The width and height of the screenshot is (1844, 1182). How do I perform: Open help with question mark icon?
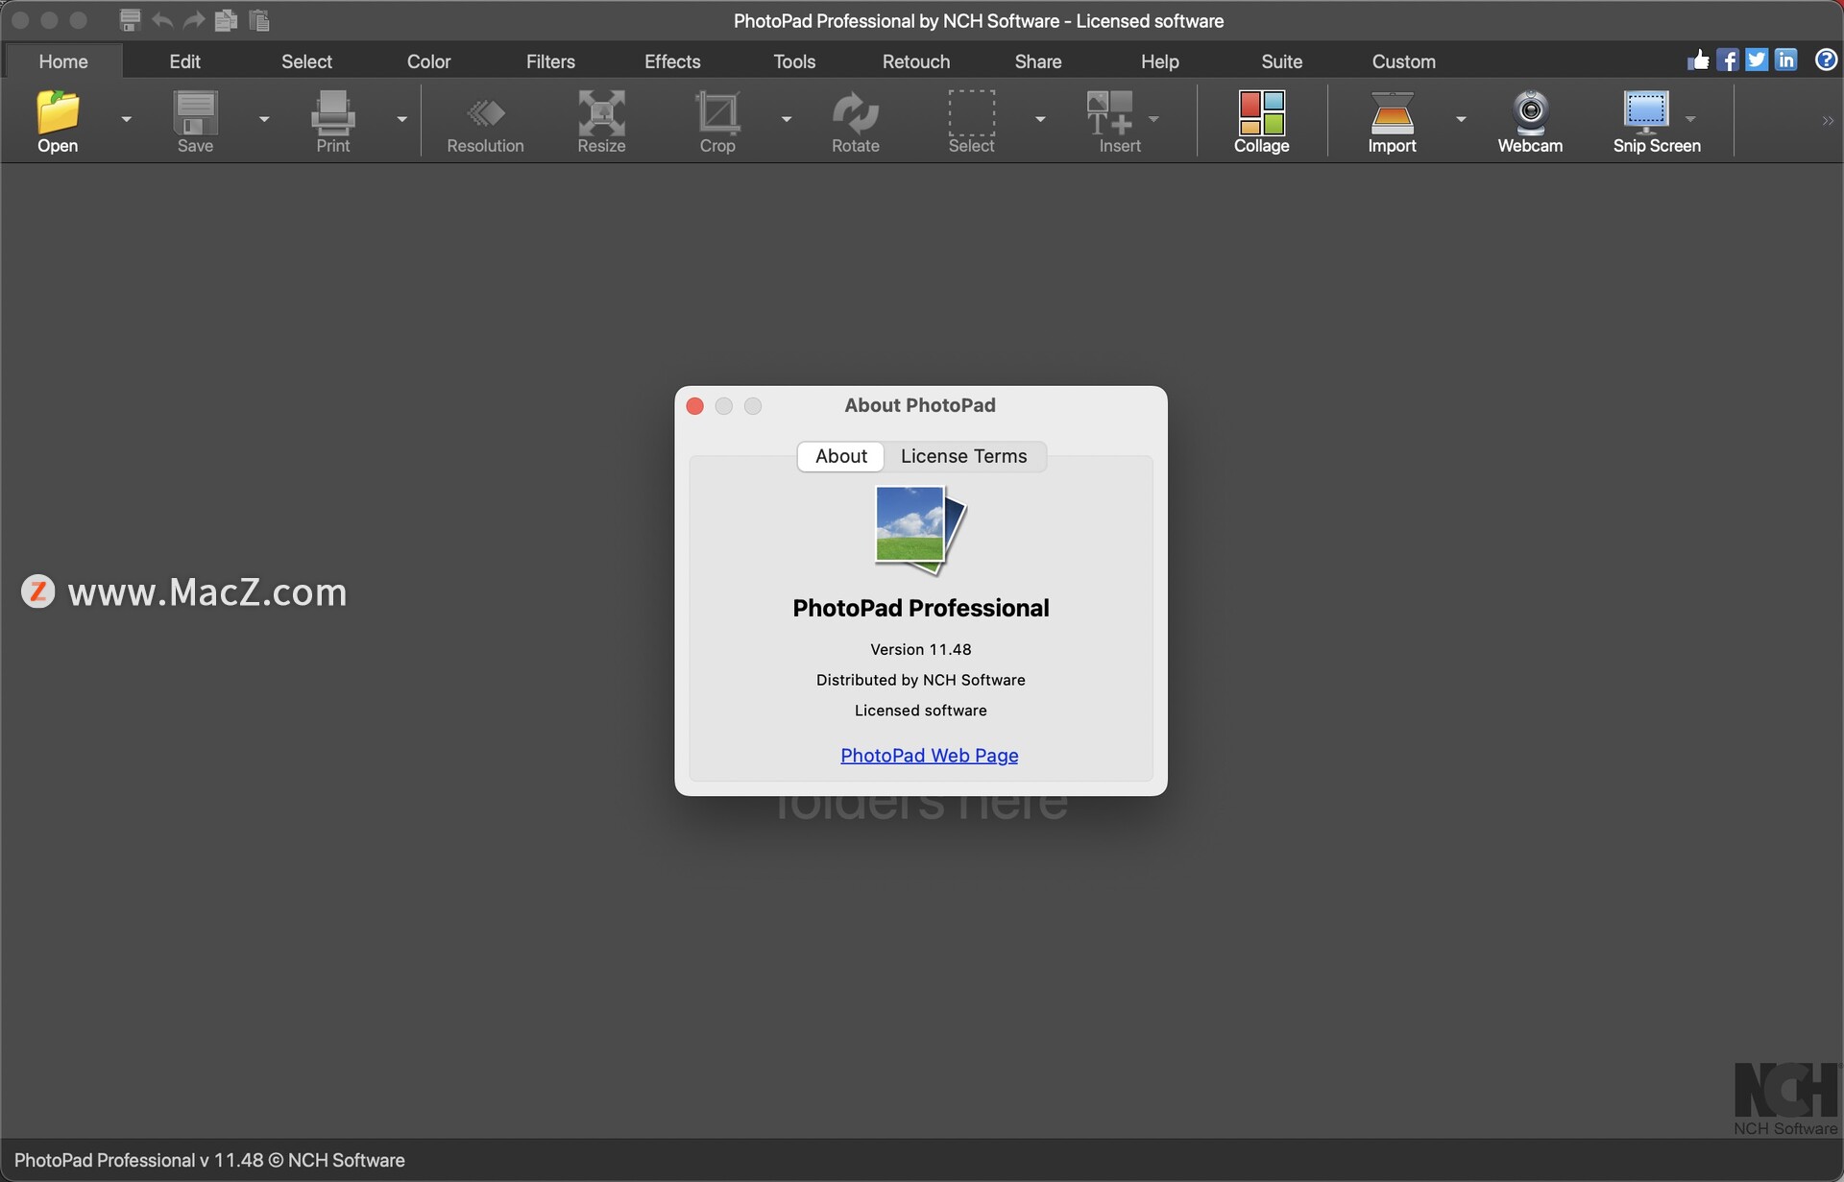tap(1826, 60)
